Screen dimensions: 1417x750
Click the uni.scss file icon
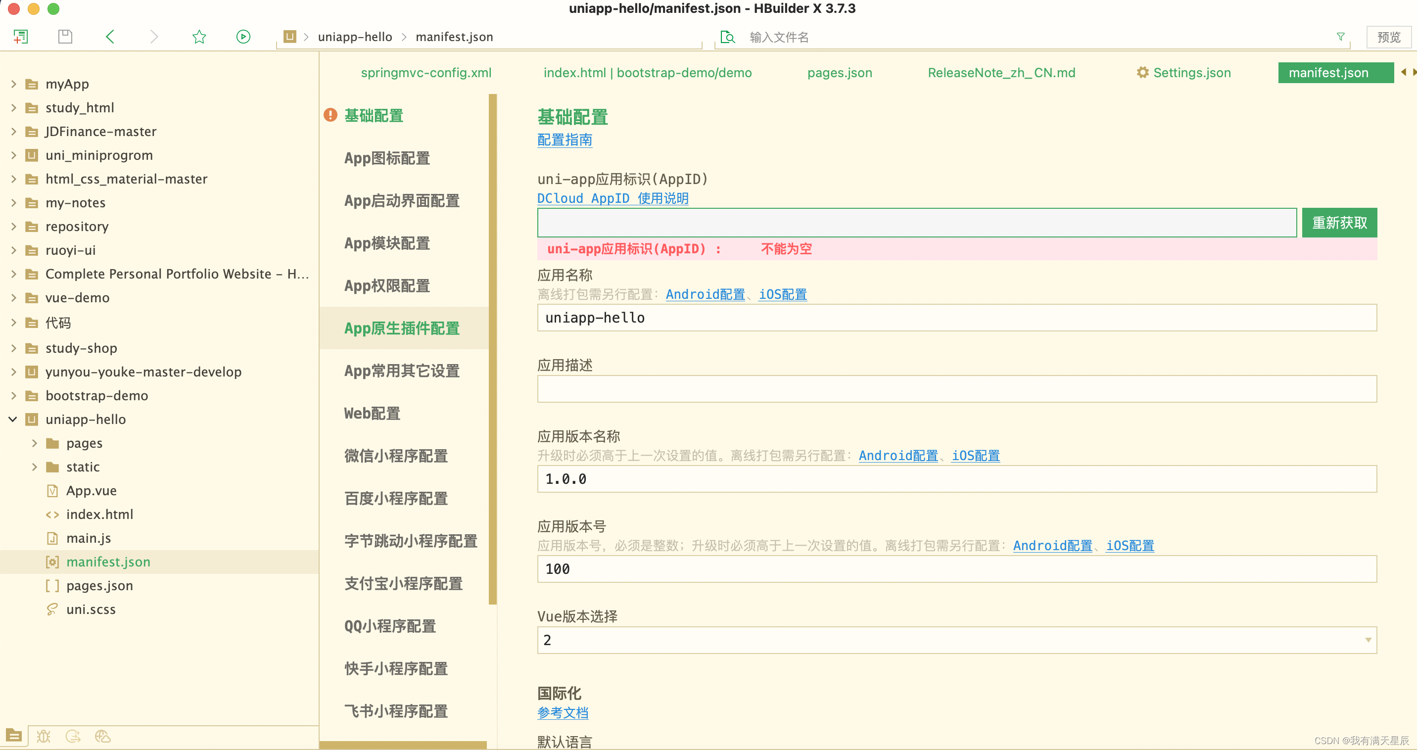pyautogui.click(x=52, y=609)
